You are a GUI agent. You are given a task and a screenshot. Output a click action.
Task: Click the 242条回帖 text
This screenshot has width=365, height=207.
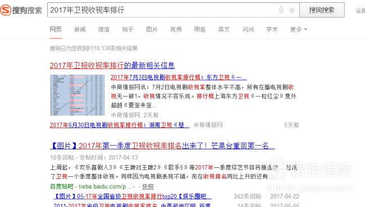(x=247, y=196)
